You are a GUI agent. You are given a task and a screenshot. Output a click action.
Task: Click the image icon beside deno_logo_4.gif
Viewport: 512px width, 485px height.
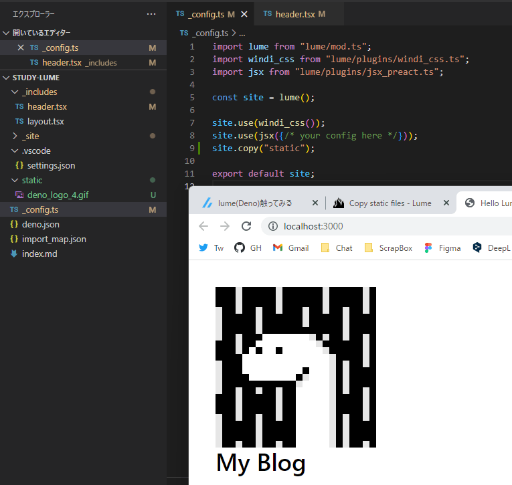(x=19, y=195)
